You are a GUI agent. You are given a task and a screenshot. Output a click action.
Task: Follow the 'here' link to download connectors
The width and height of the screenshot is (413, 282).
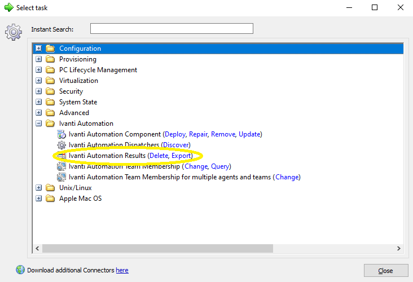click(122, 270)
